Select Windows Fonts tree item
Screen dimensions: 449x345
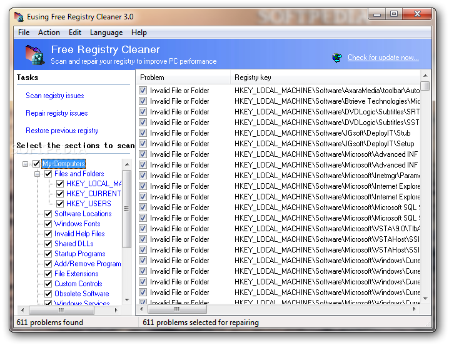[78, 224]
